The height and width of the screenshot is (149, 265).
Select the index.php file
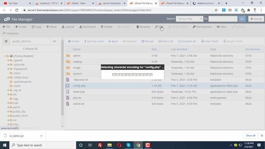pyautogui.click(x=164, y=92)
